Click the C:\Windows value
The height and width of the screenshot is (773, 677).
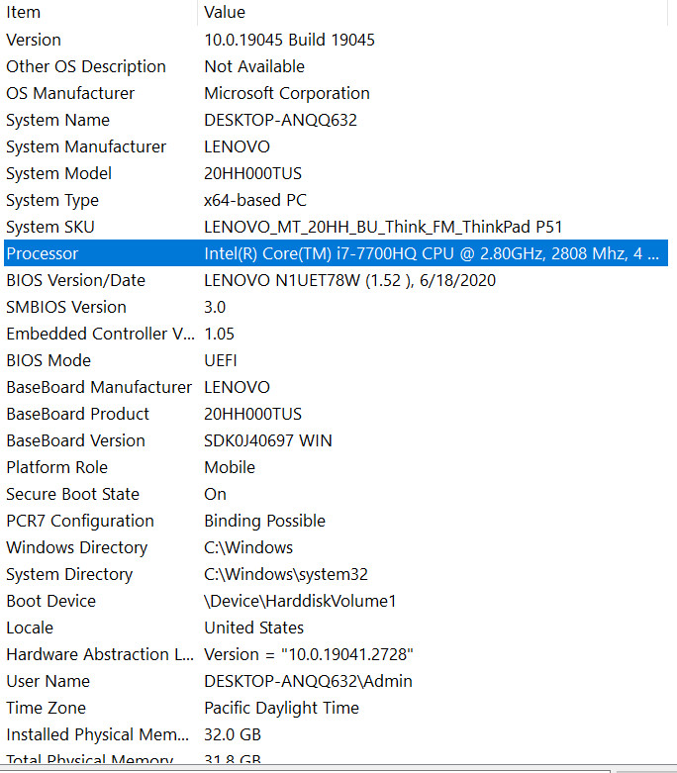click(248, 547)
